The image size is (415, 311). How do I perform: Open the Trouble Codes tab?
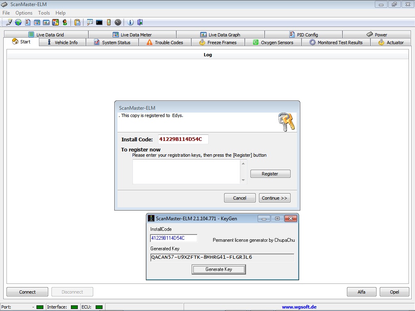coord(165,42)
